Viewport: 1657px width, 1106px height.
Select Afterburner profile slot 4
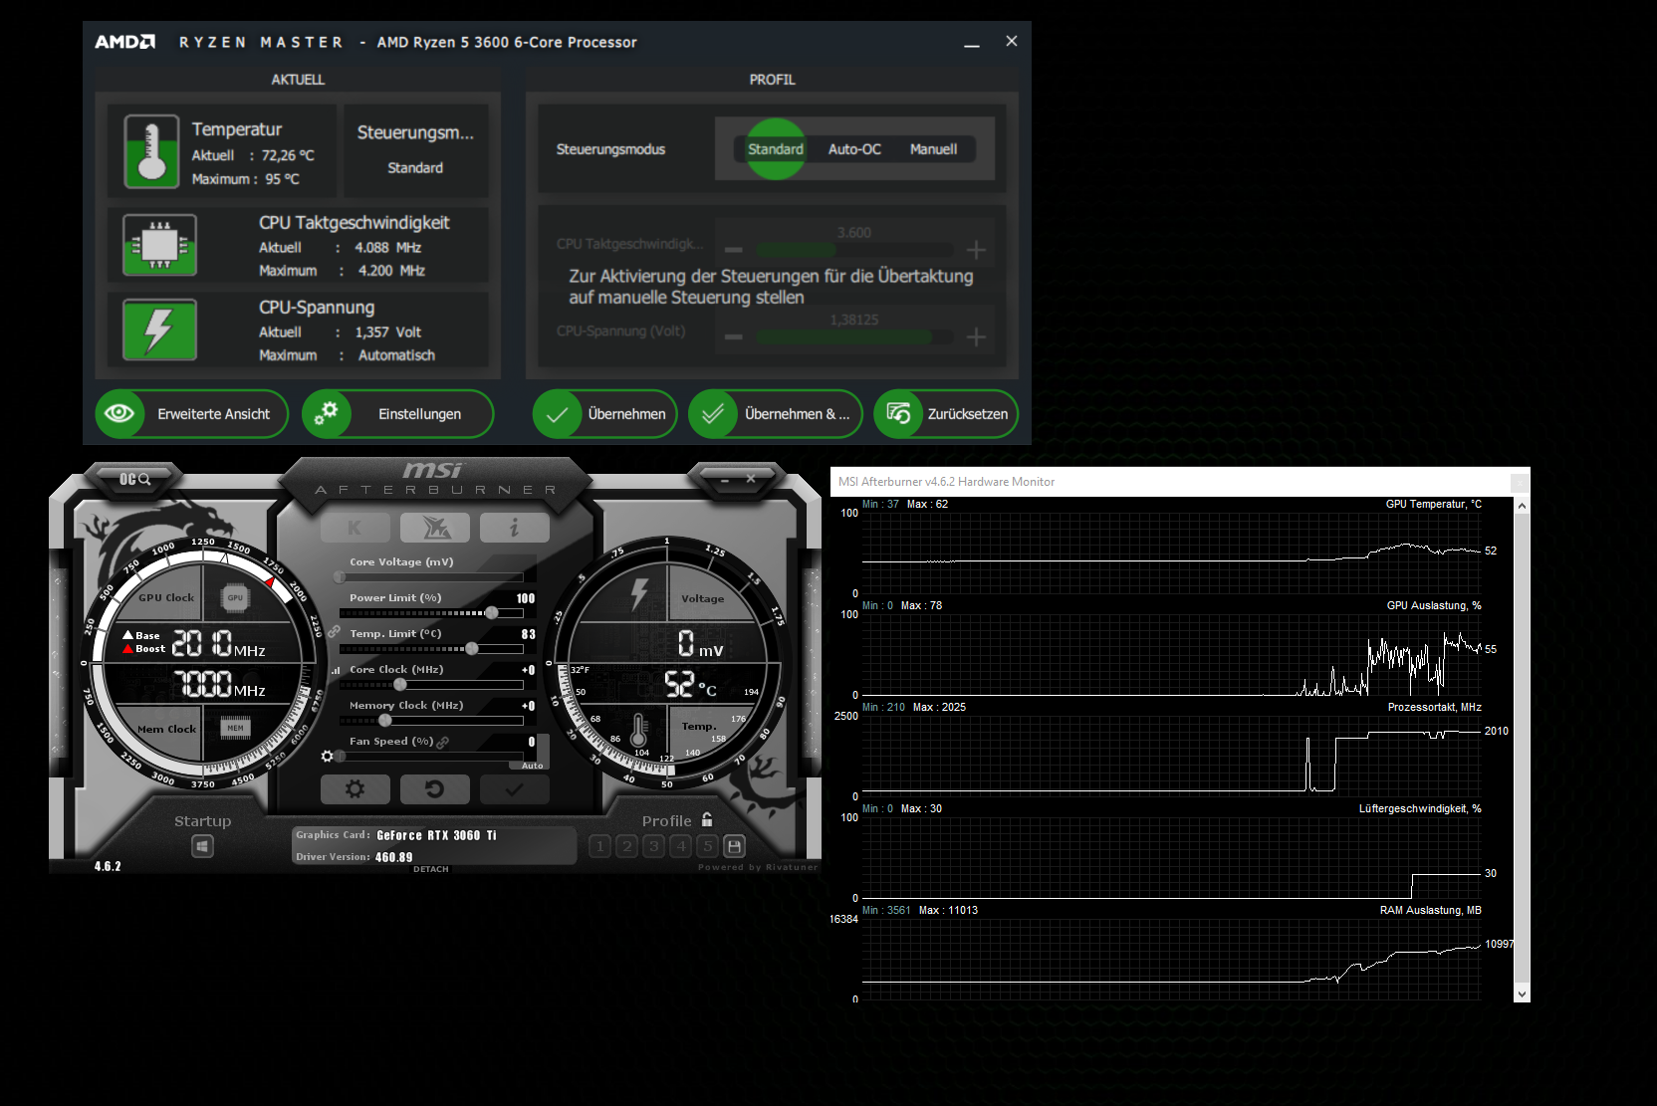[x=680, y=846]
